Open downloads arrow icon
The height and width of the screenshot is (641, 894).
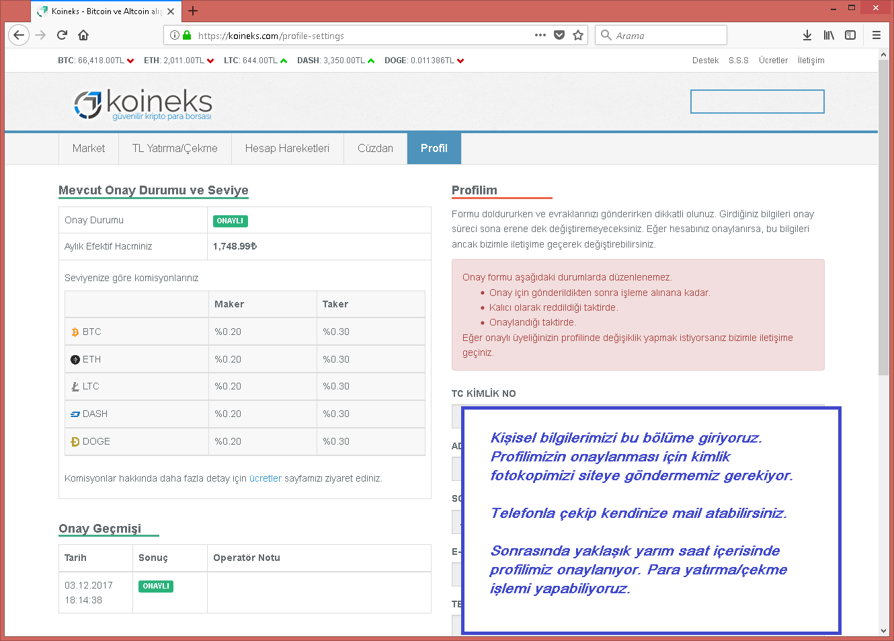[807, 35]
